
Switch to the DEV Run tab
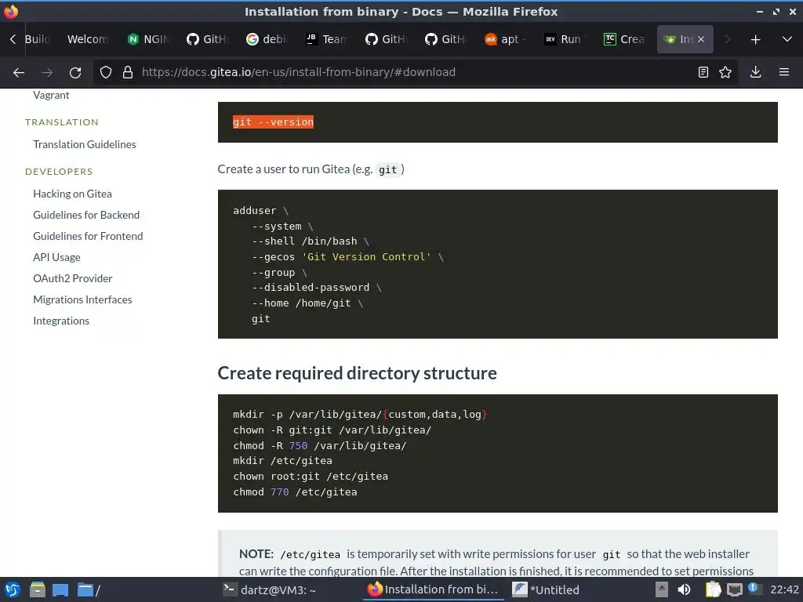565,39
